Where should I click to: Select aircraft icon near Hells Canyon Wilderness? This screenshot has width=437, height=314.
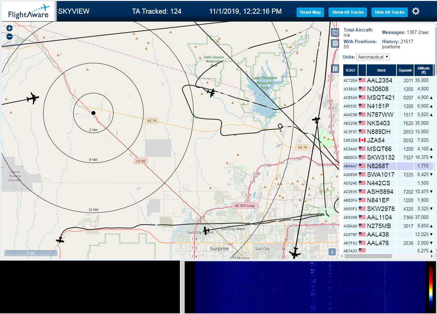(x=211, y=92)
